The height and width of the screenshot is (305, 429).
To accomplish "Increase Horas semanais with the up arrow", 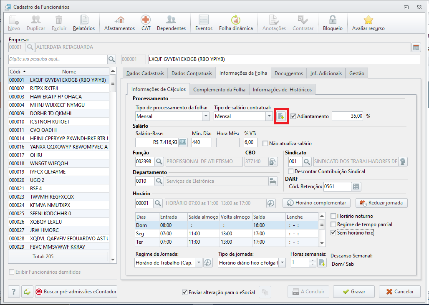I will tap(313, 261).
